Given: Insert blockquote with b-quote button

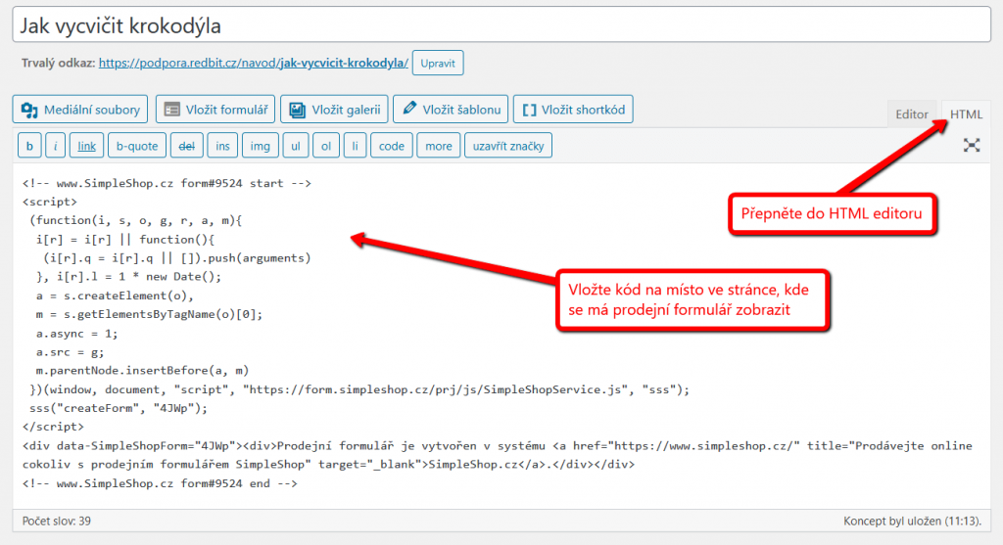Looking at the screenshot, I should (x=137, y=146).
